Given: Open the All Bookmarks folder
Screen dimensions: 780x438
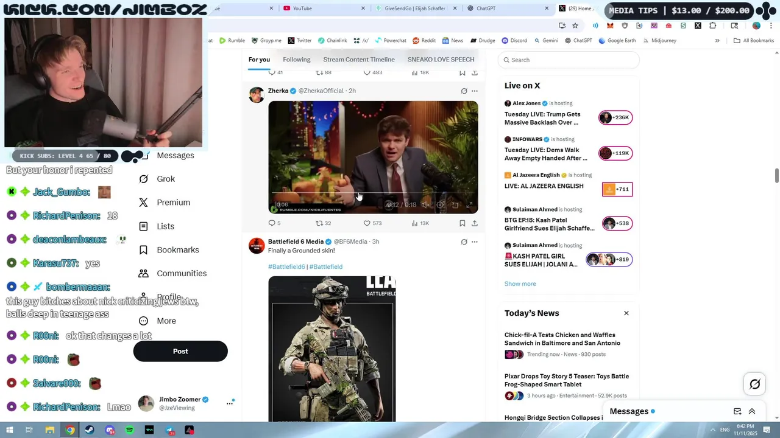Looking at the screenshot, I should (754, 41).
